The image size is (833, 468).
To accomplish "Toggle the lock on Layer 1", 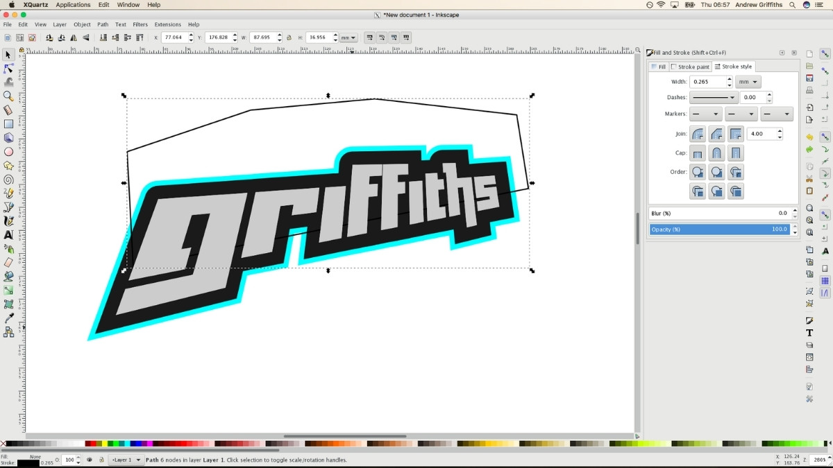I will click(x=101, y=460).
